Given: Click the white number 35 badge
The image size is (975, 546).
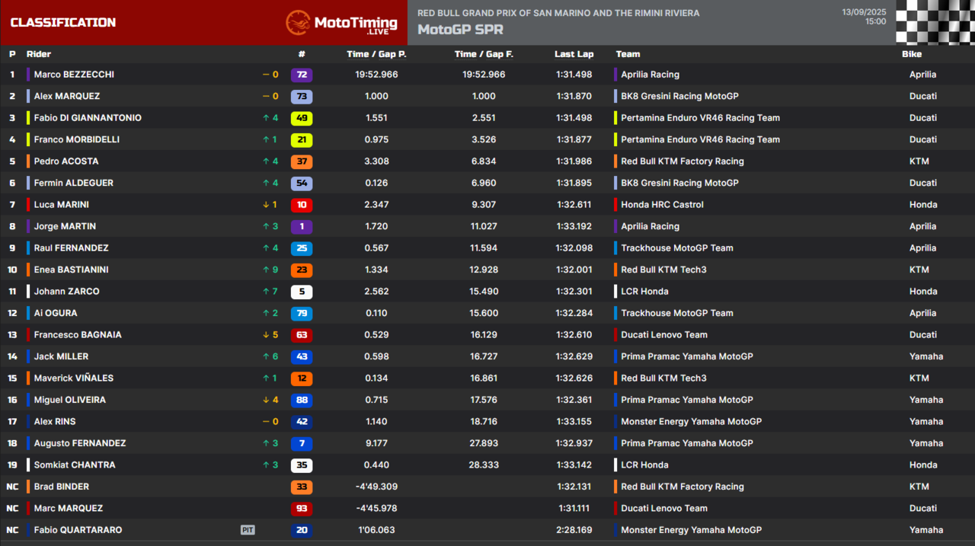Looking at the screenshot, I should (302, 465).
